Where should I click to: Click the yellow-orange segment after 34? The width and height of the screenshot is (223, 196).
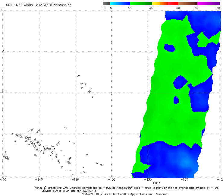click(x=160, y=4)
